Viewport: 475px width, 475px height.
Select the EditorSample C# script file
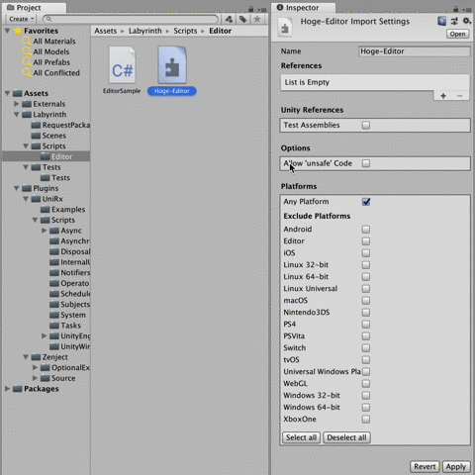click(122, 70)
